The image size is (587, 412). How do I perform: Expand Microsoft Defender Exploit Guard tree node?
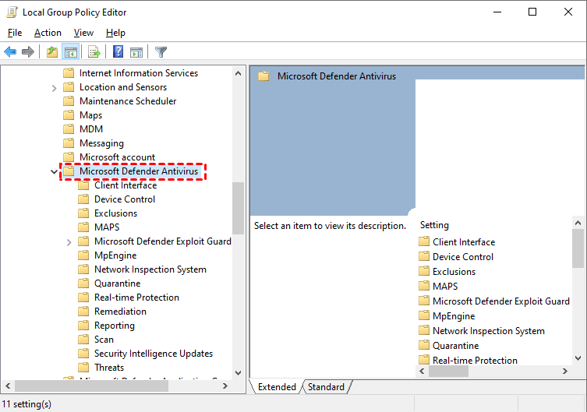[69, 242]
